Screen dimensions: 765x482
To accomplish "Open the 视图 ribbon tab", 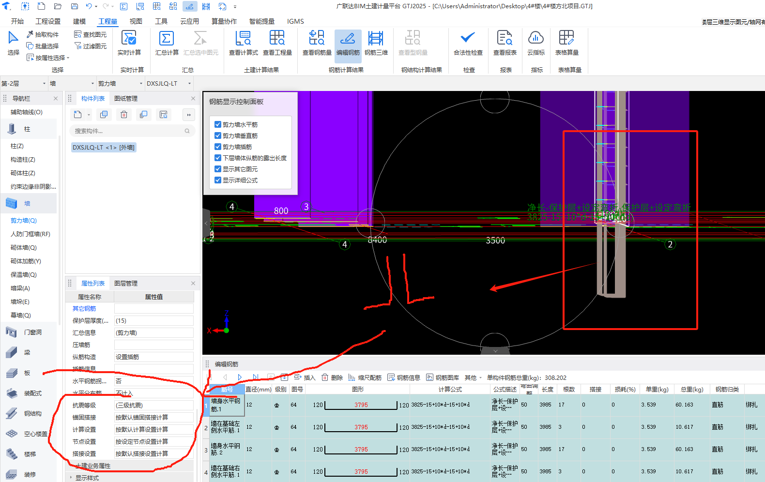I will [136, 21].
